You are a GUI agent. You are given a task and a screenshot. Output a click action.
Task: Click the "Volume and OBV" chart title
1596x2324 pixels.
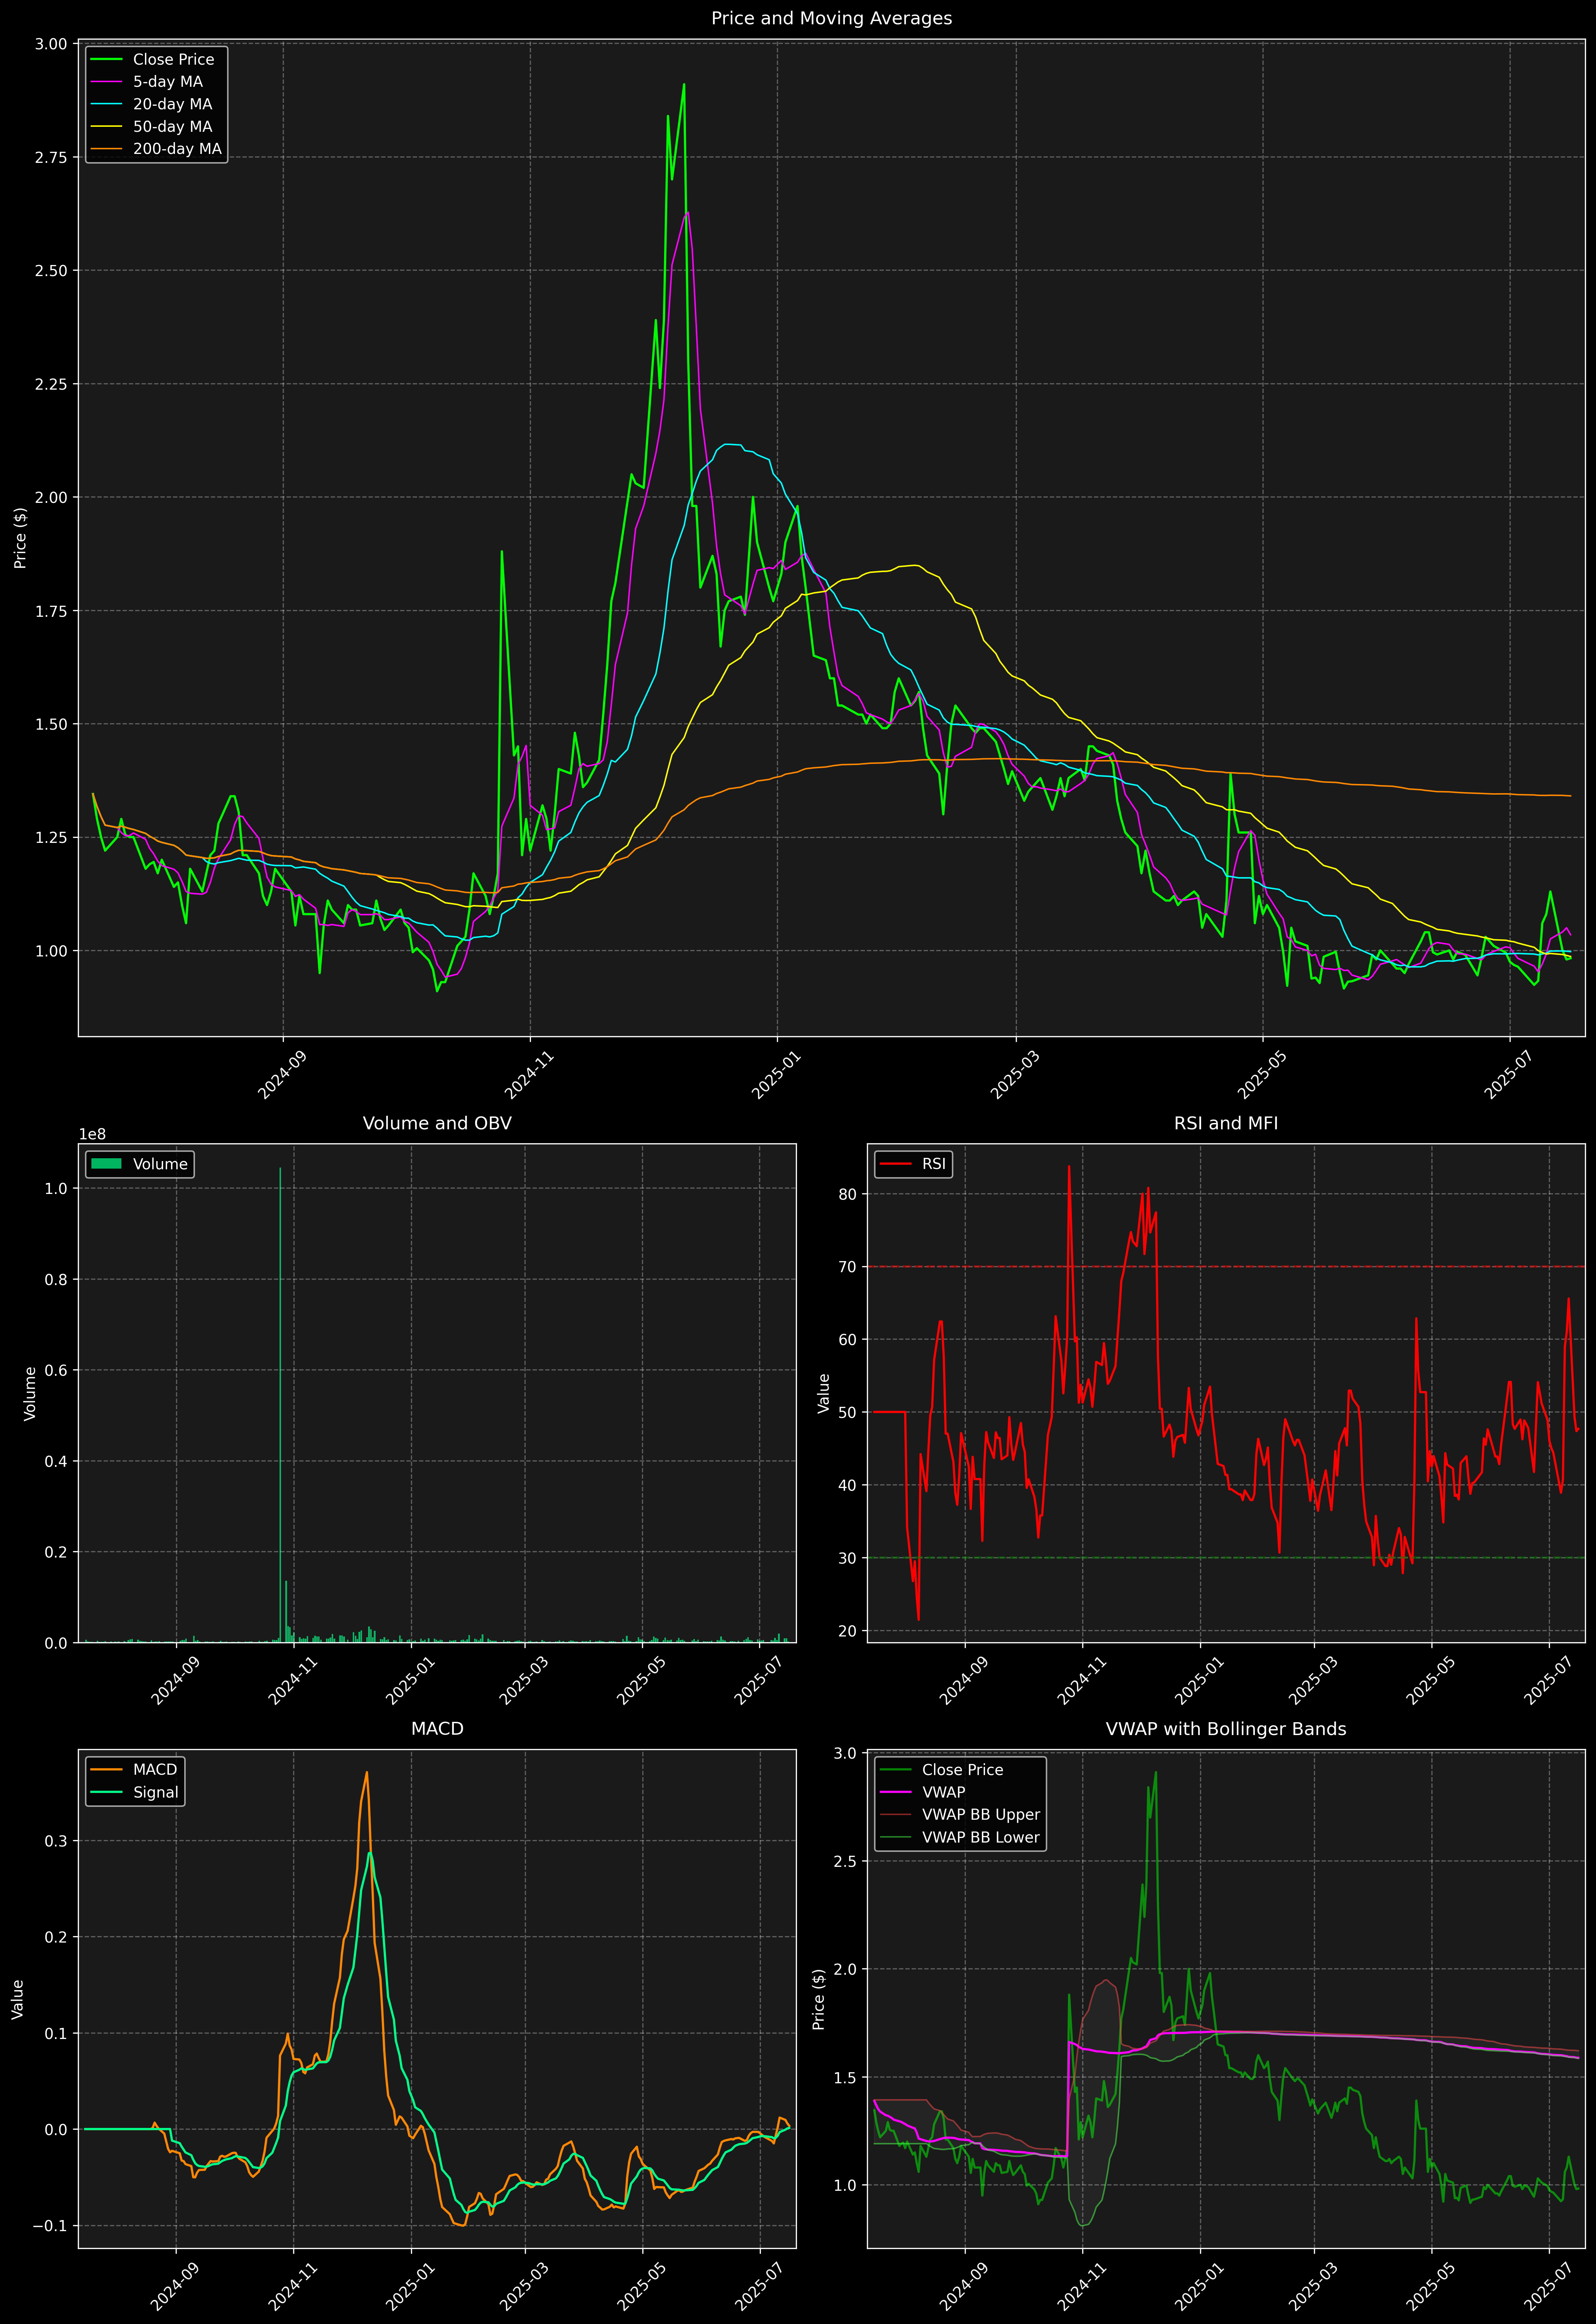[x=437, y=1123]
